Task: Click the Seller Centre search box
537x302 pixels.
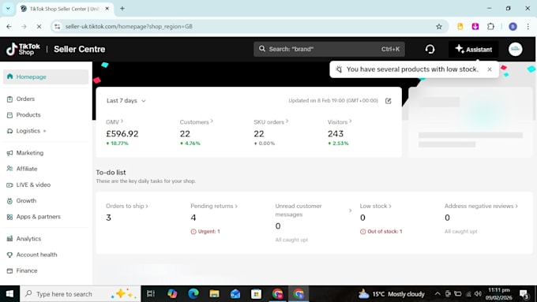Action: [329, 49]
